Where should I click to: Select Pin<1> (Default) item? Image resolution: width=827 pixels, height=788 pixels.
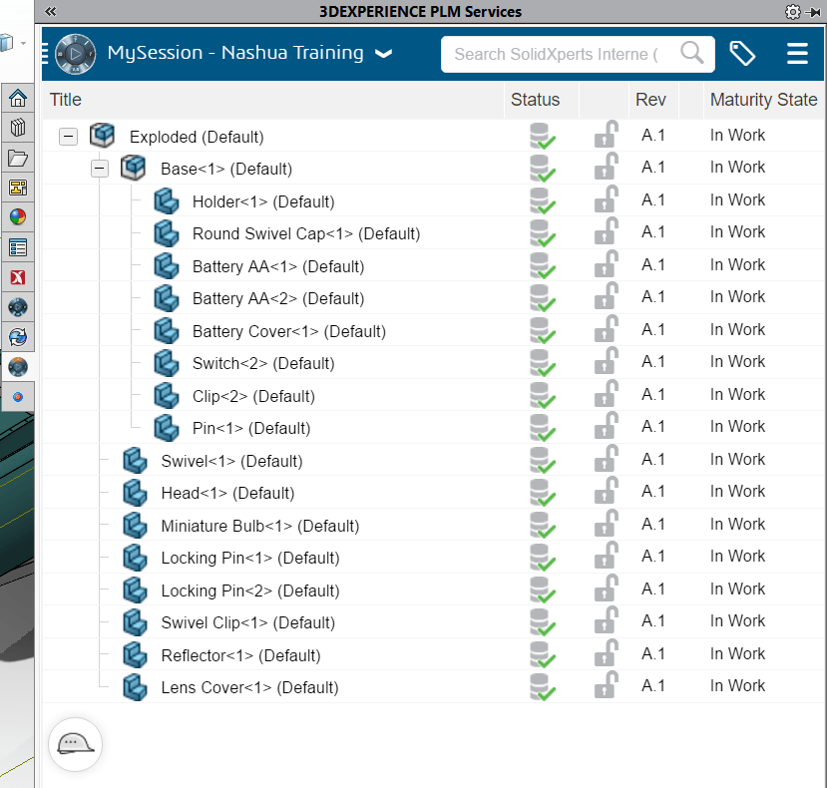251,429
